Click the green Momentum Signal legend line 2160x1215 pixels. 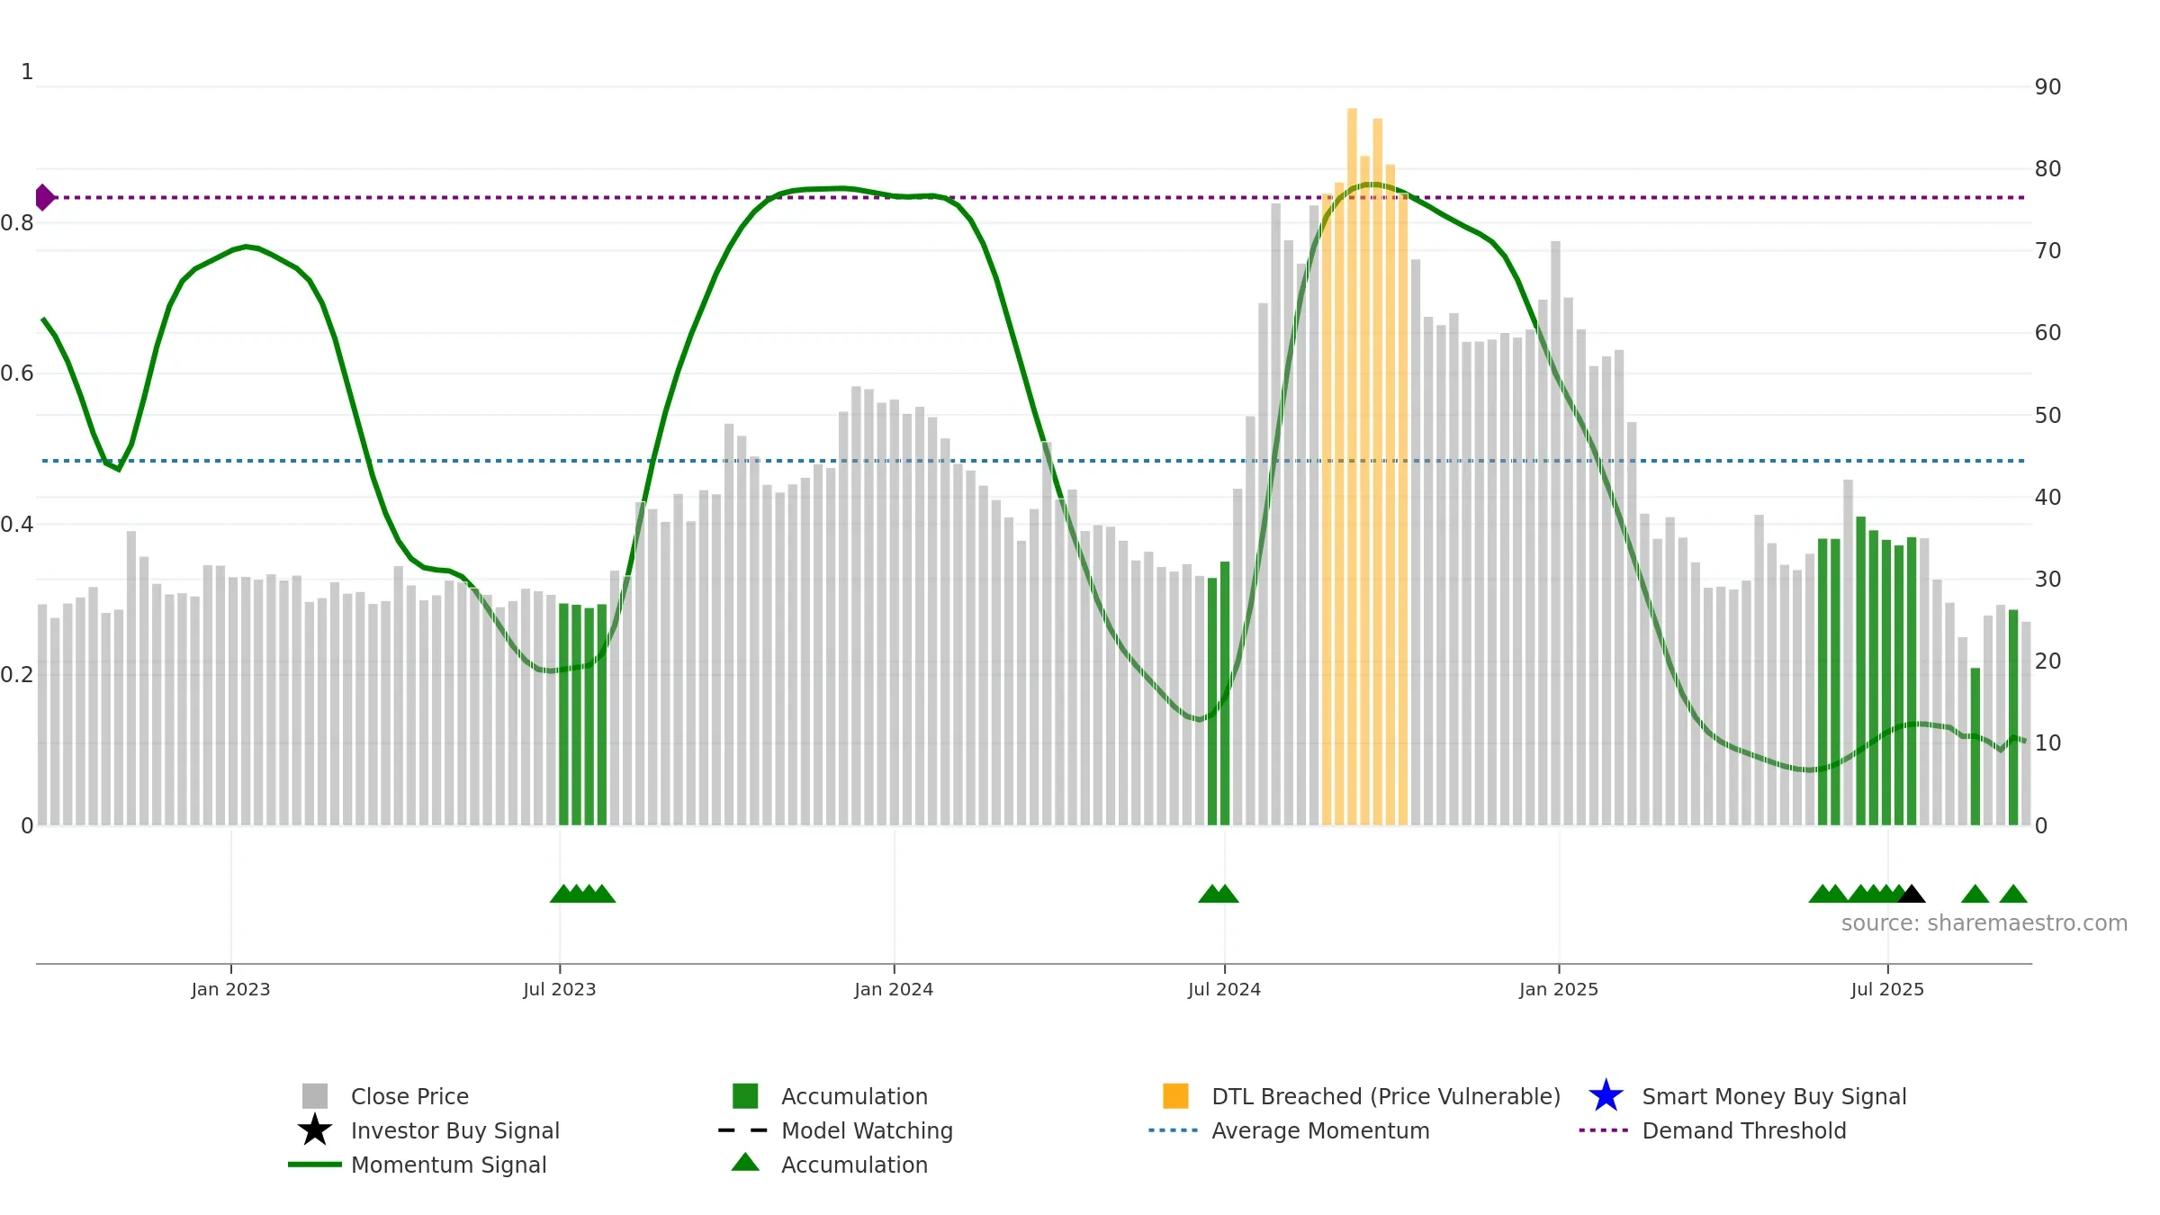(315, 1164)
